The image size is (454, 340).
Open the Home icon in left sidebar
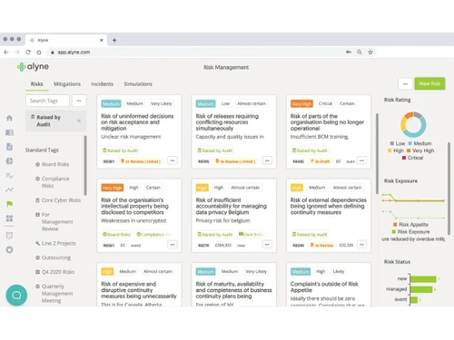9,118
